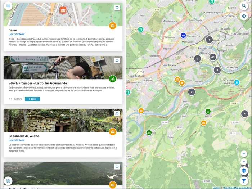This screenshot has width=252, height=189.
Task: Click the blue lodging bed marker near Fontaine Écu
Action: tap(183, 35)
